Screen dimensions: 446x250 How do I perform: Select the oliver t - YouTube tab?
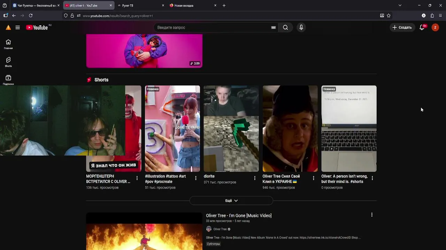(89, 6)
